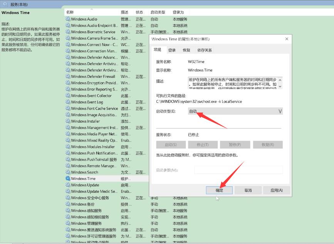Screen dimensions: 334x244
Task: Click the 确定 button
Action: (219, 190)
